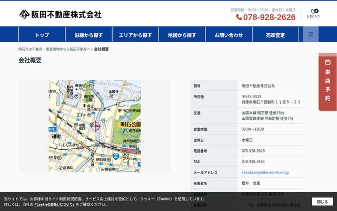Viewport: 337px width, 211px height.
Task: Follow the breadcrumb link 明石市の不動産・事業用物件なら阪田不動産へ
Action: [x=54, y=49]
